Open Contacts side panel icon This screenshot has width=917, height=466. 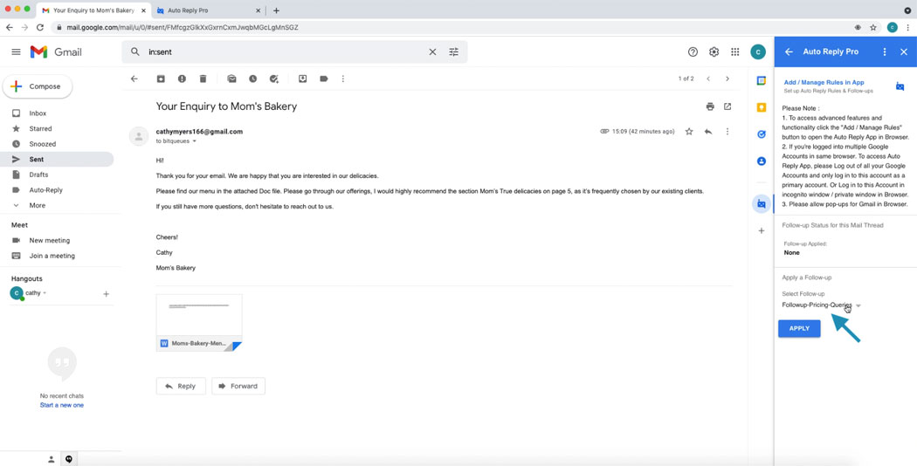click(x=762, y=161)
